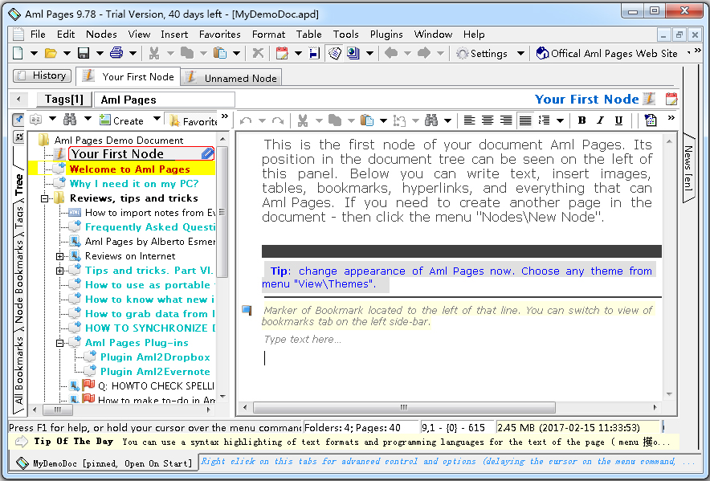This screenshot has height=481, width=710.
Task: Click the Favorites button in tree toolbar
Action: click(193, 121)
